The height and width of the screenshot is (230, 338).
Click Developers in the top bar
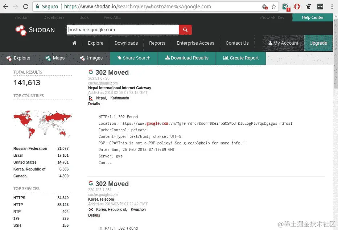click(x=54, y=17)
